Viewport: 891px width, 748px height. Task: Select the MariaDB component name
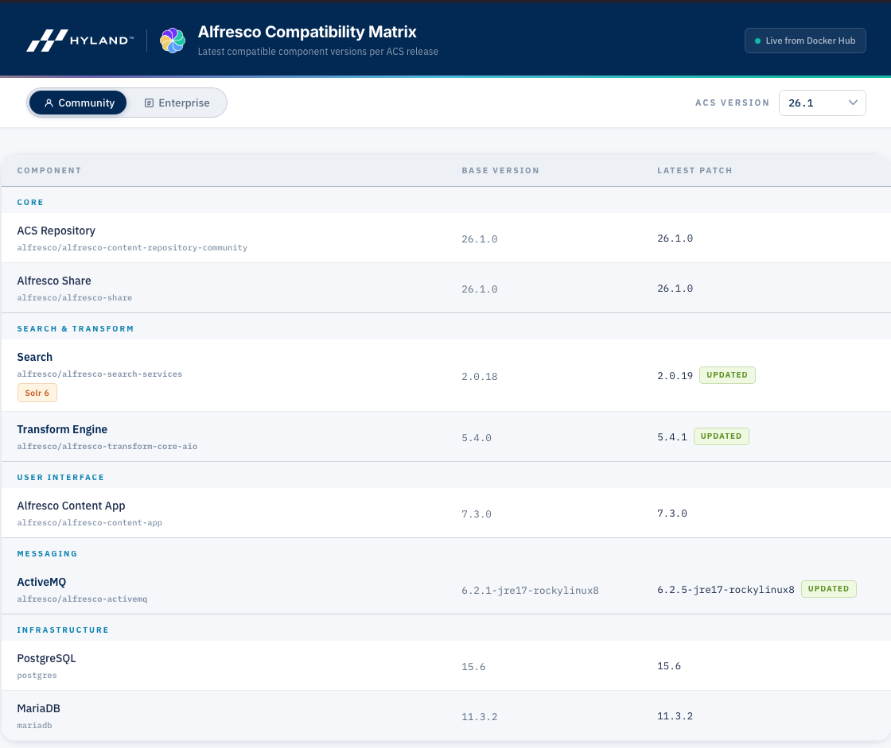(x=39, y=708)
